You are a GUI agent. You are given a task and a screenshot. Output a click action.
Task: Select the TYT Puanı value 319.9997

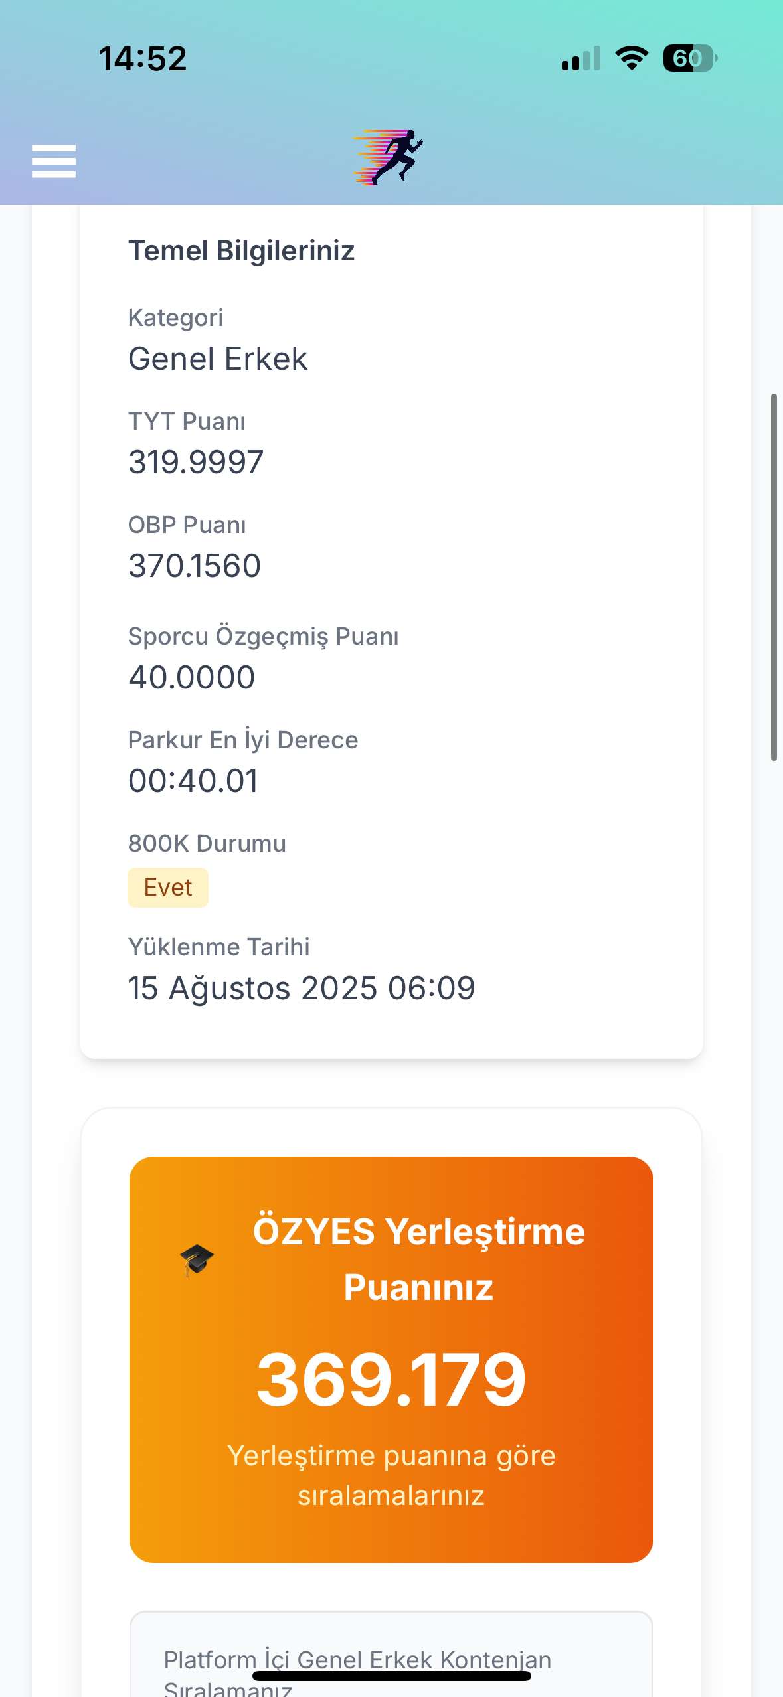tap(196, 462)
